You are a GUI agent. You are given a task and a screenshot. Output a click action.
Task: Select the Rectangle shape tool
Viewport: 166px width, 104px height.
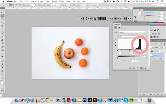click(2, 71)
